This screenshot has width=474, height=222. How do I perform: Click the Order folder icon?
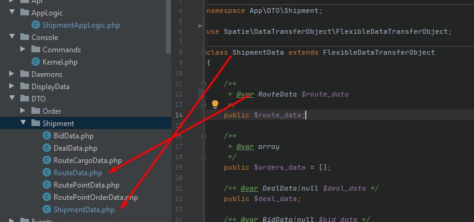tap(36, 111)
